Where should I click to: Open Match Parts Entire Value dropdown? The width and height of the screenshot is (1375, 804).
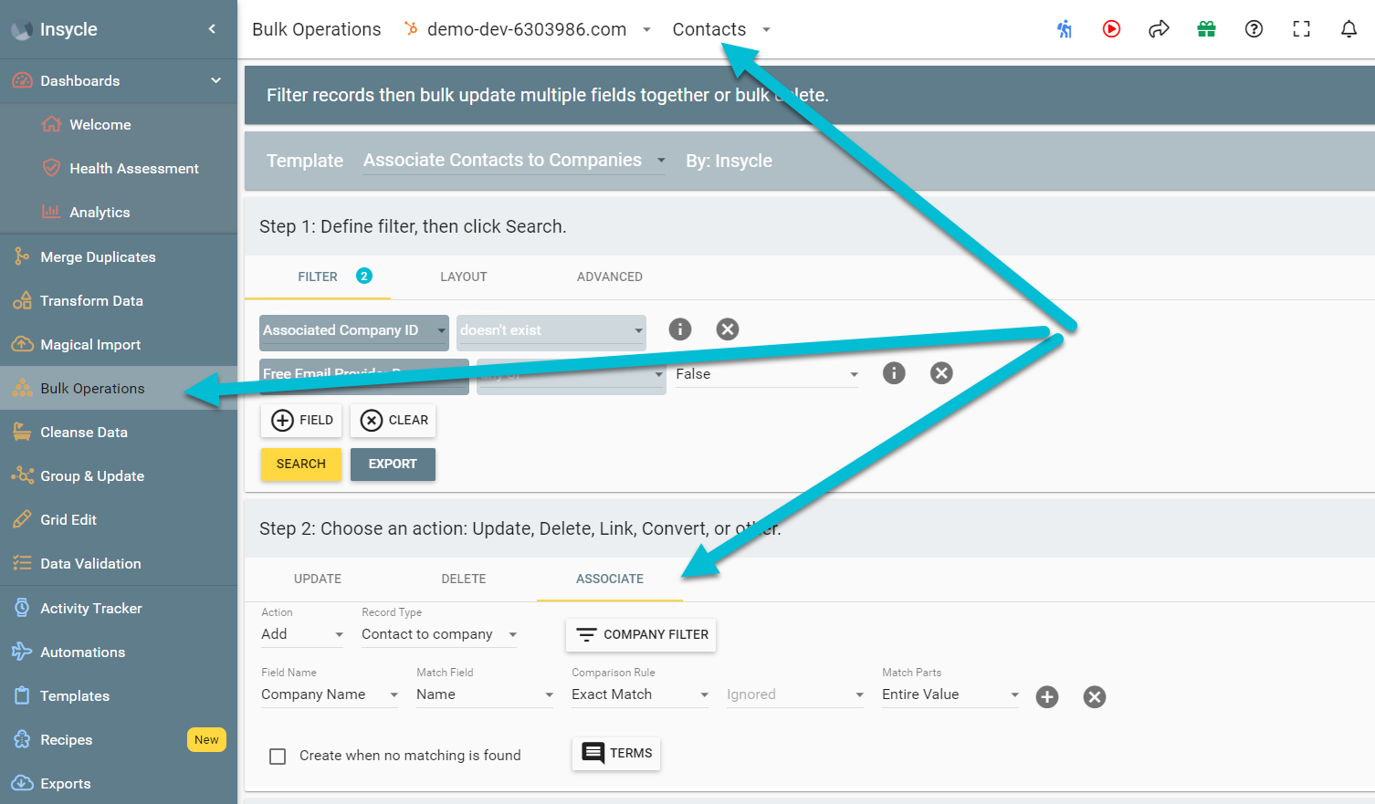[x=950, y=694]
